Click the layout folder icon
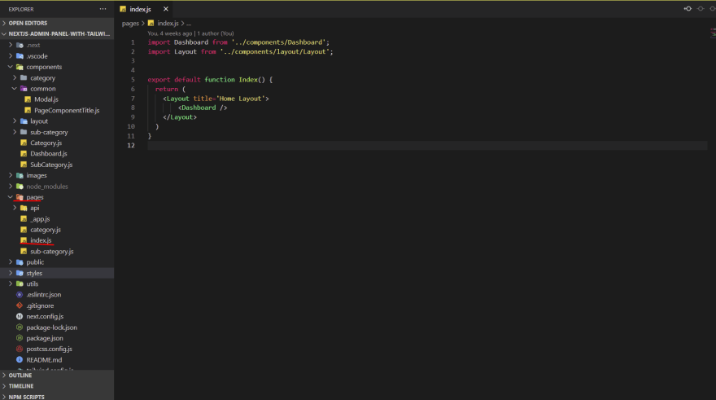 [24, 121]
